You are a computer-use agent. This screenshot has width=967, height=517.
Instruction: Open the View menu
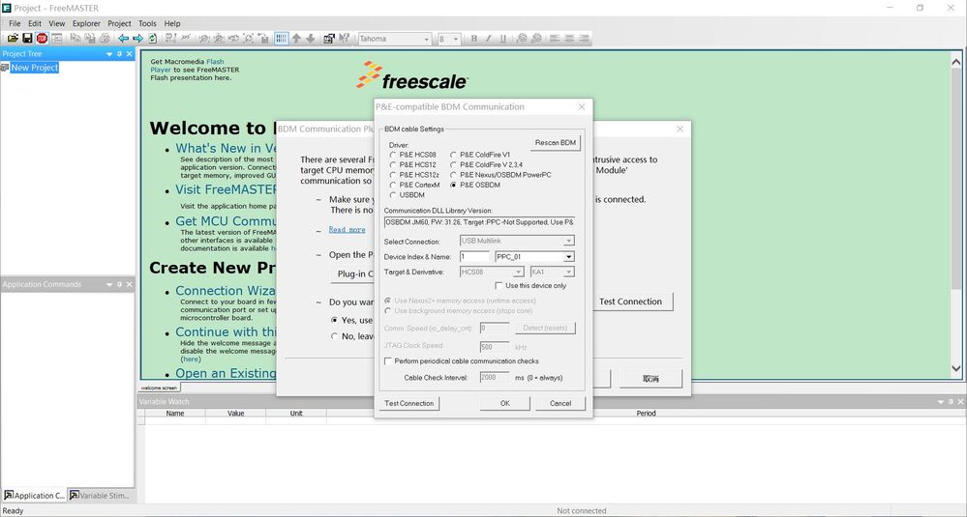tap(57, 23)
